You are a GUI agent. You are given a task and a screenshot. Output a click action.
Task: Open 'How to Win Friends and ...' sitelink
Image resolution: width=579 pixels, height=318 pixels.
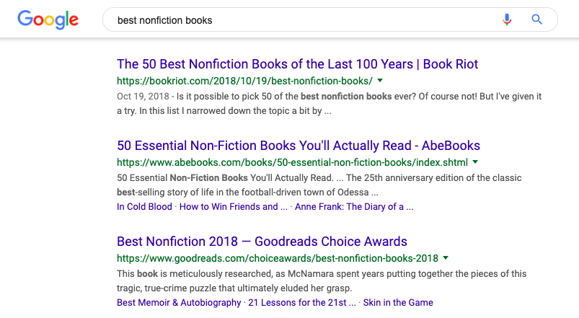point(234,207)
